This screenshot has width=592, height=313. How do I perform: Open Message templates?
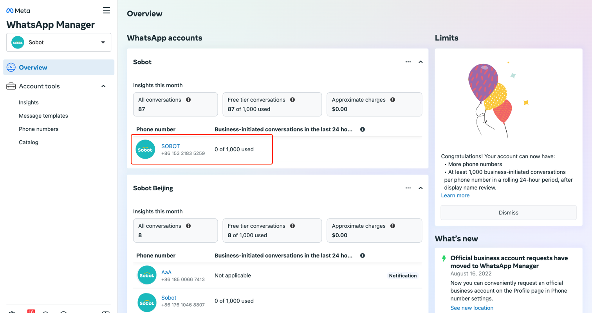coord(43,116)
